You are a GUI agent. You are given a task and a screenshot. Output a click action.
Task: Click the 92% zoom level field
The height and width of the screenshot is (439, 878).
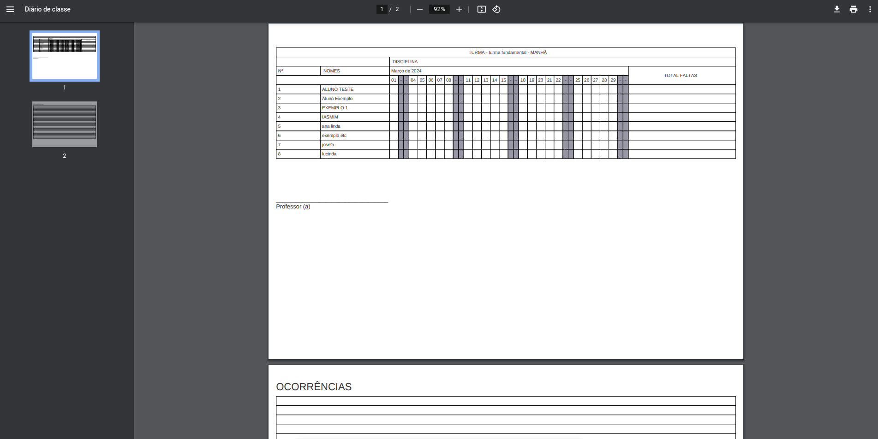pos(439,9)
